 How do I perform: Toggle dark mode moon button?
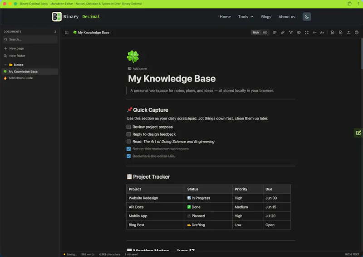pyautogui.click(x=307, y=17)
